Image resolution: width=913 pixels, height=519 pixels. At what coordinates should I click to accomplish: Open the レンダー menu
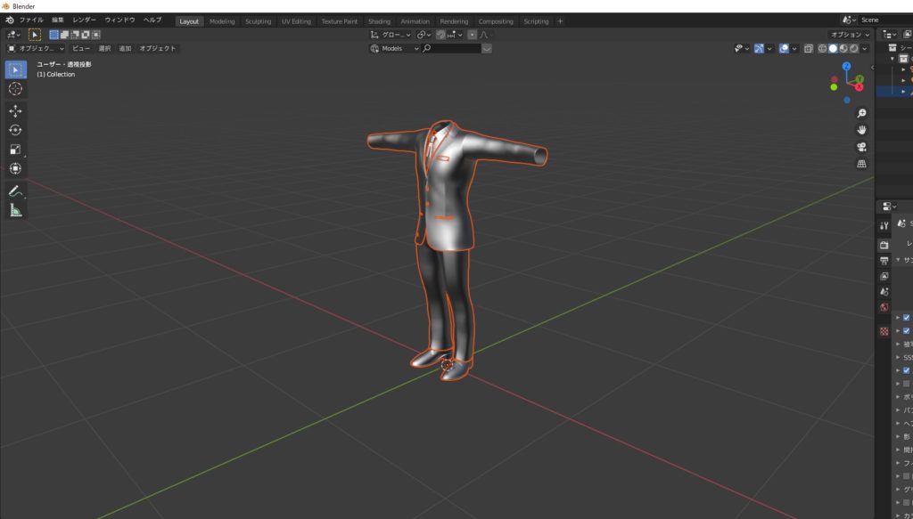click(85, 20)
